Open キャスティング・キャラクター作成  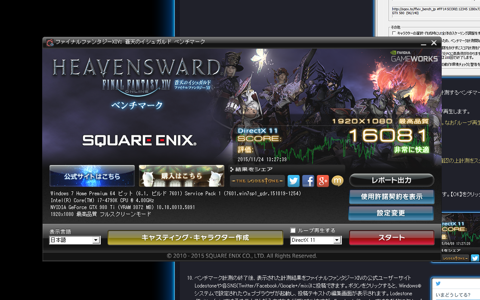[195, 237]
